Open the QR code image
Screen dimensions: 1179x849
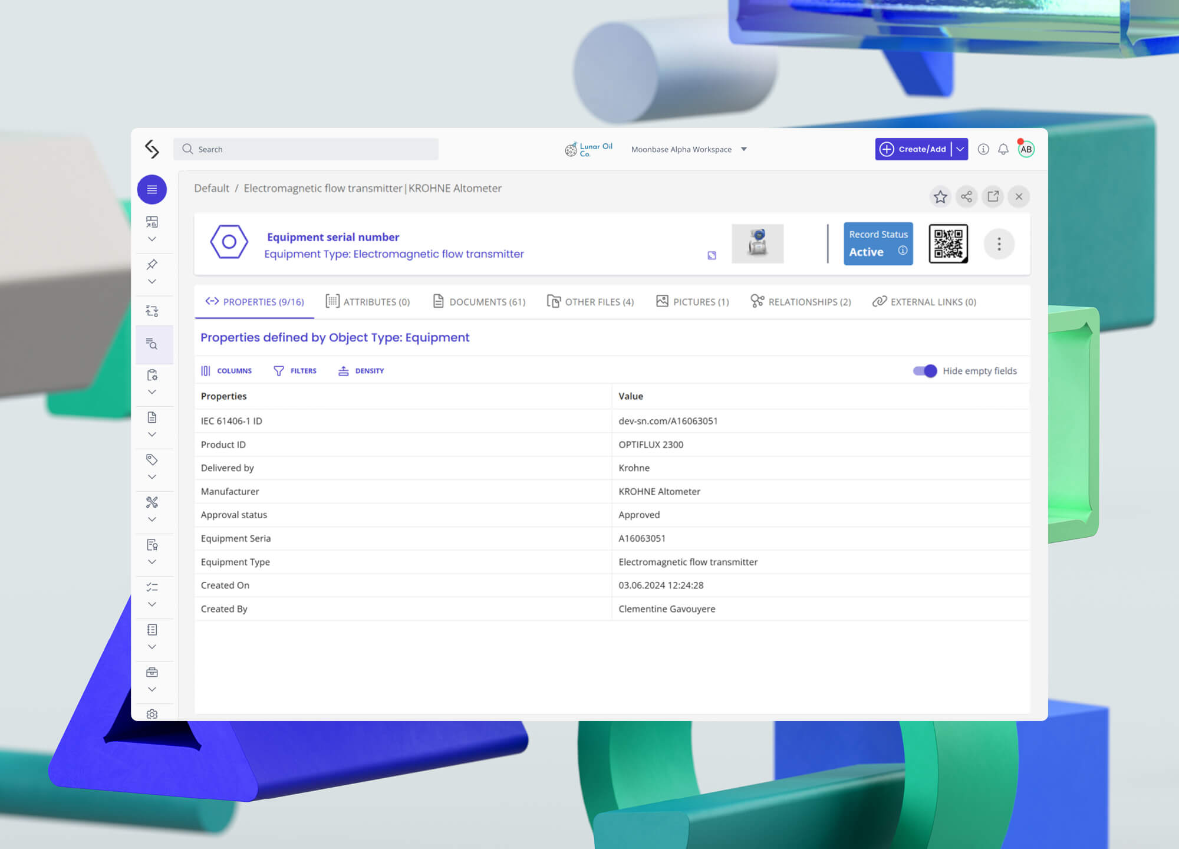point(948,243)
